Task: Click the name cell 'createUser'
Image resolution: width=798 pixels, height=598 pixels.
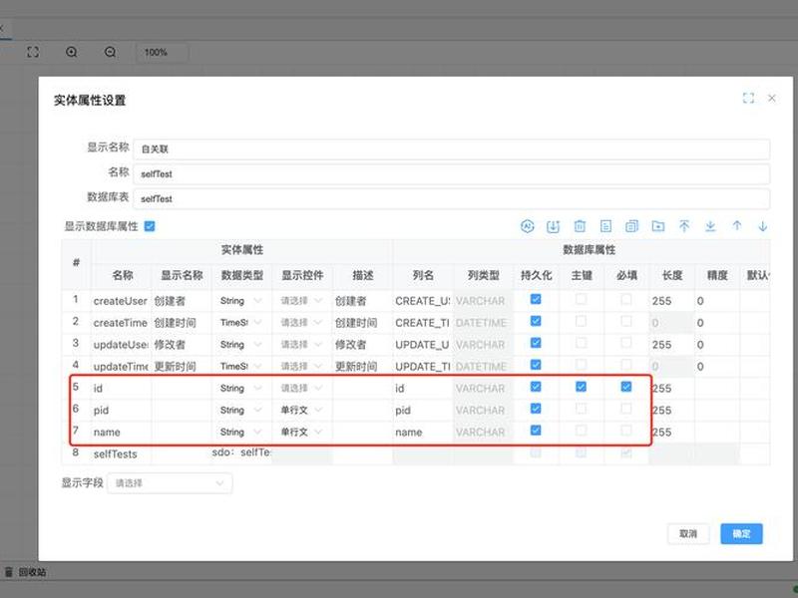Action: pos(121,301)
